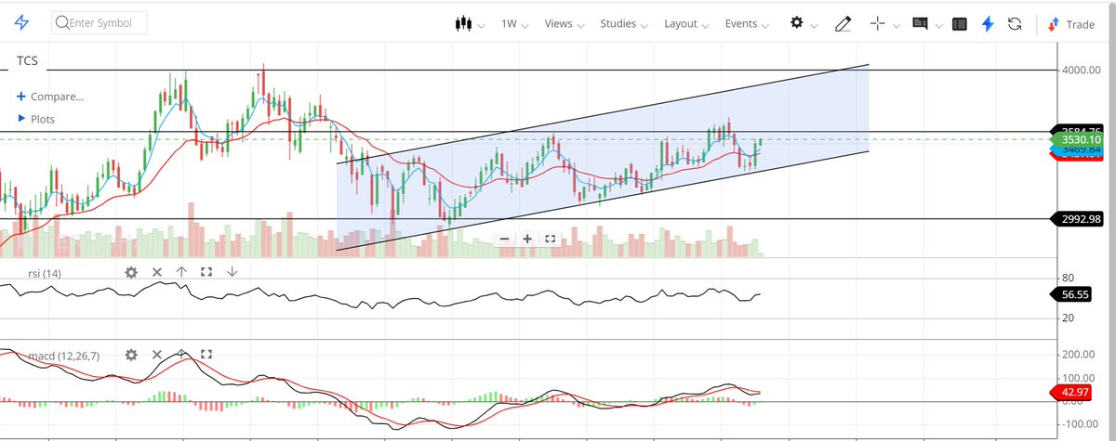Focus the Enter Symbol search field
1116x441 pixels.
[100, 23]
